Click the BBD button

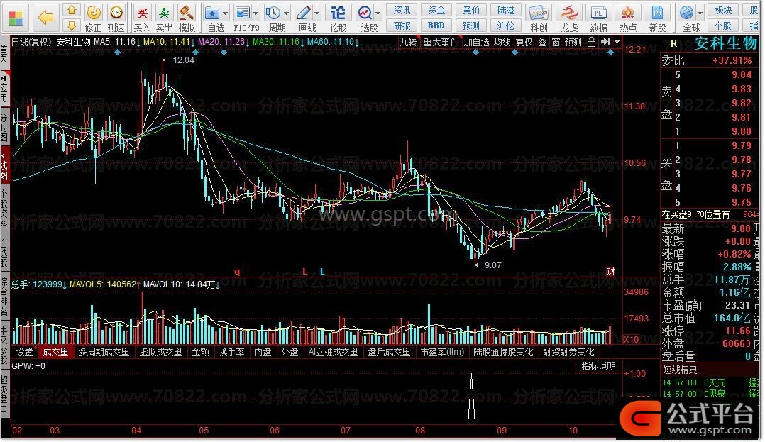coord(436,26)
